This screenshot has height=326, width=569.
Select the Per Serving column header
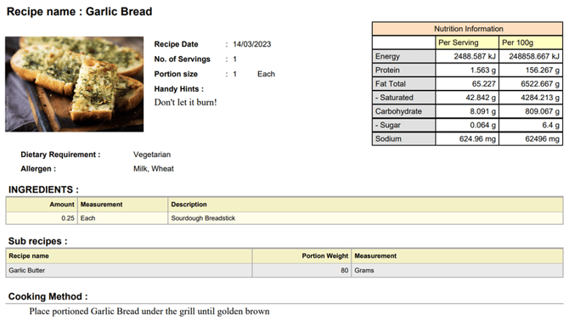[467, 42]
